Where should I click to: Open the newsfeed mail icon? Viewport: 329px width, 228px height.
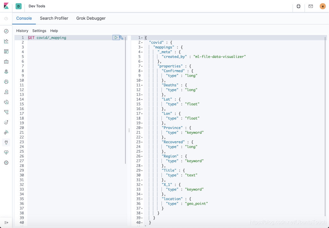311,6
